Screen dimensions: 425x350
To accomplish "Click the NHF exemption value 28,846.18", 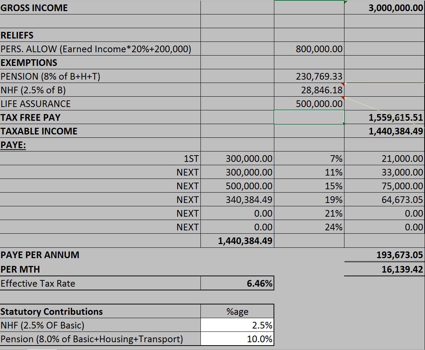I will pyautogui.click(x=322, y=90).
